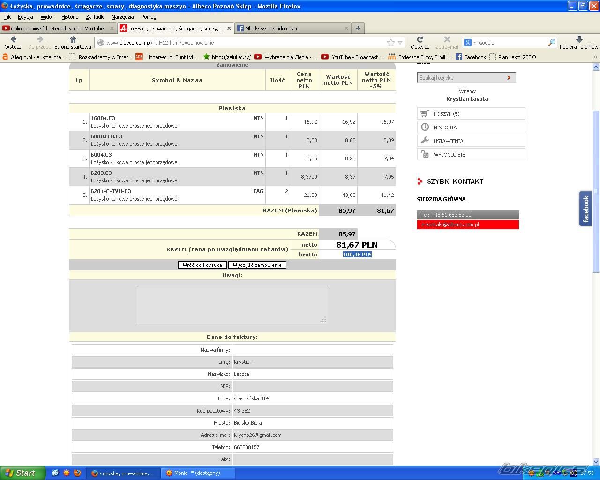Open the search engine selector dropdown
The image size is (600, 480).
tap(470, 43)
